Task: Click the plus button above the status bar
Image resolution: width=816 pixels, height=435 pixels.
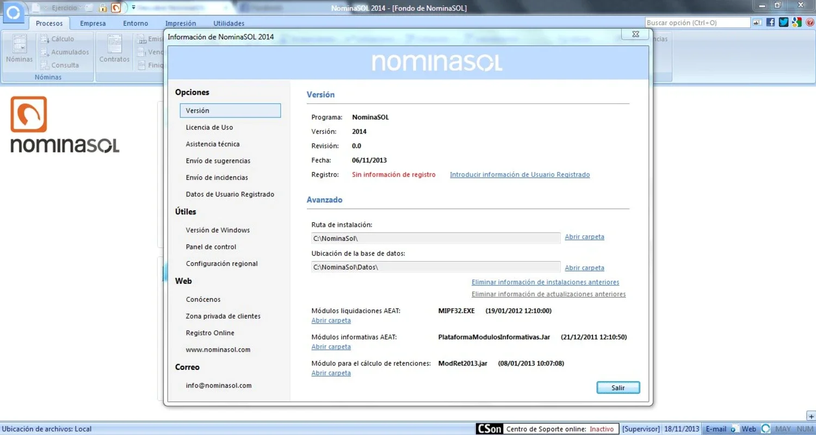Action: (811, 417)
